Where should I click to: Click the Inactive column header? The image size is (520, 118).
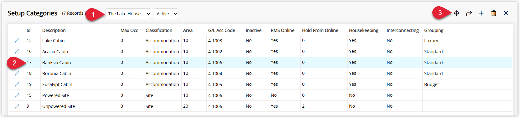pyautogui.click(x=254, y=30)
